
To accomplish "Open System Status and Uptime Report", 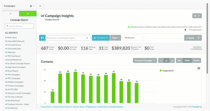I will (x=111, y=107).
